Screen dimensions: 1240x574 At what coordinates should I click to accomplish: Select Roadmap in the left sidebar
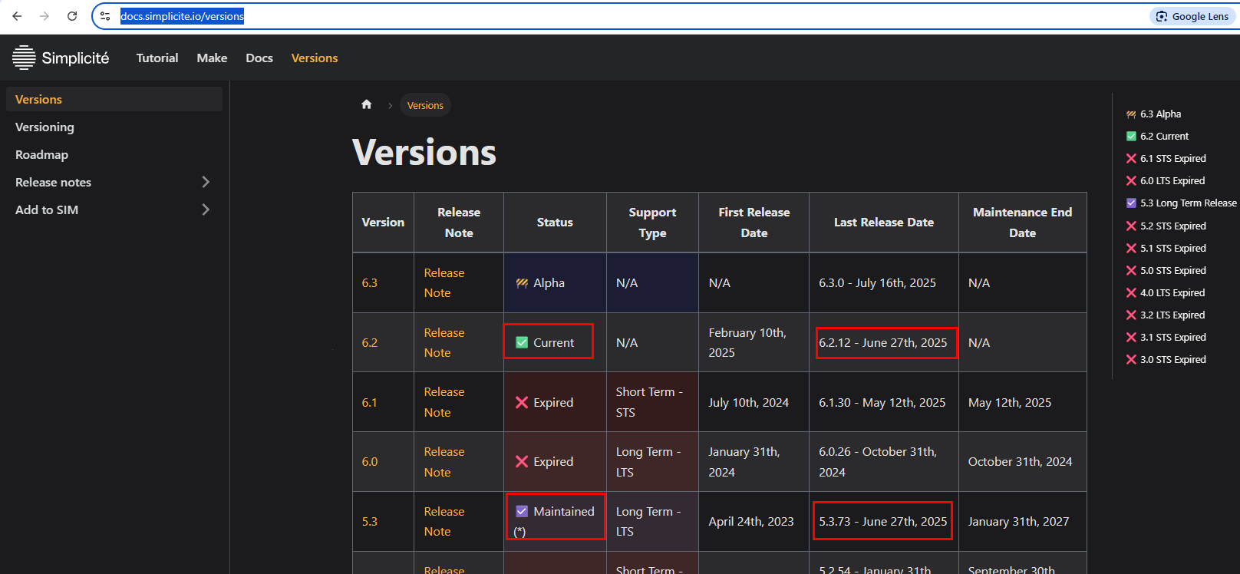tap(114, 154)
